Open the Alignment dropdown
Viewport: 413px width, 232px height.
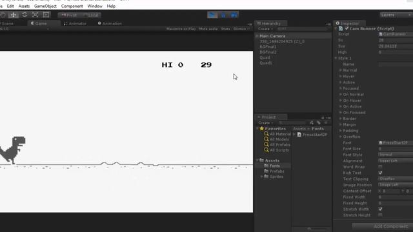click(396, 160)
